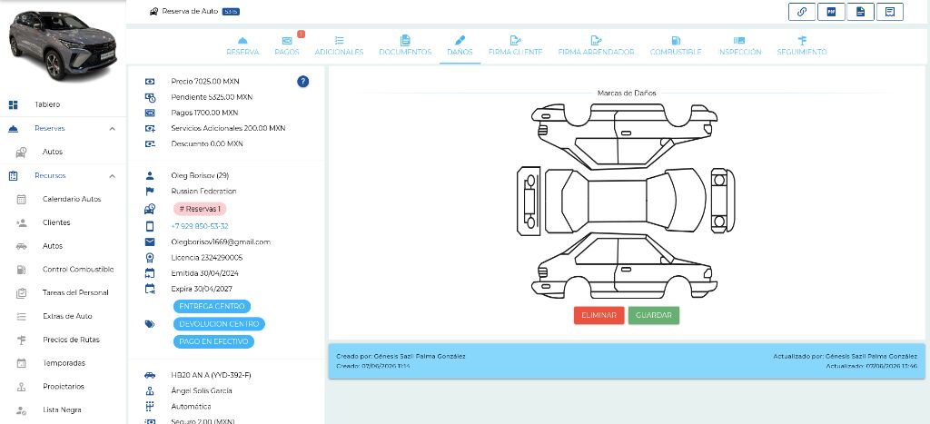Click the blue help question-mark icon
This screenshot has height=424, width=930.
click(x=302, y=82)
